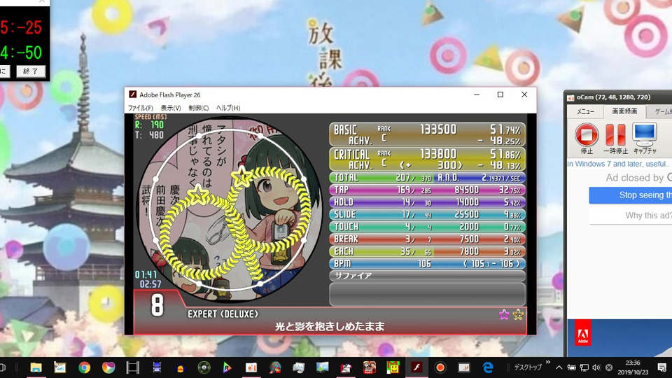672x378 pixels.
Task: Open the PowerPoint-style orange taskbar icon
Action: click(x=251, y=367)
